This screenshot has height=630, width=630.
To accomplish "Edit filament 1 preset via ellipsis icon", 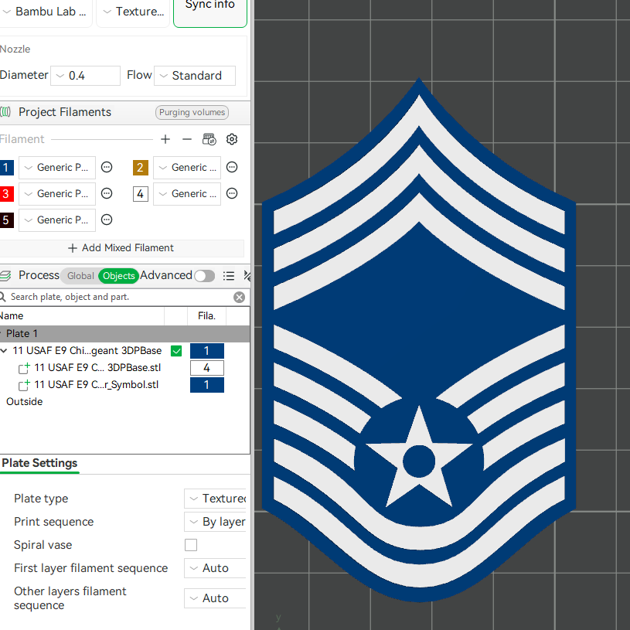I will [107, 167].
